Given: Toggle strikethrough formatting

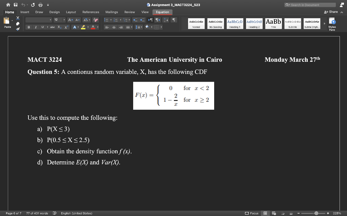Looking at the screenshot, I should (53, 27).
